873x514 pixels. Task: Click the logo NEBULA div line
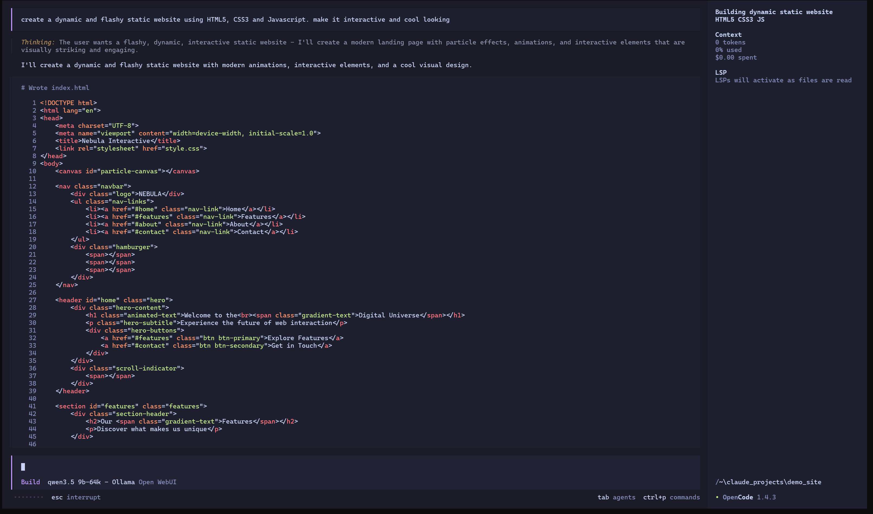(x=127, y=194)
